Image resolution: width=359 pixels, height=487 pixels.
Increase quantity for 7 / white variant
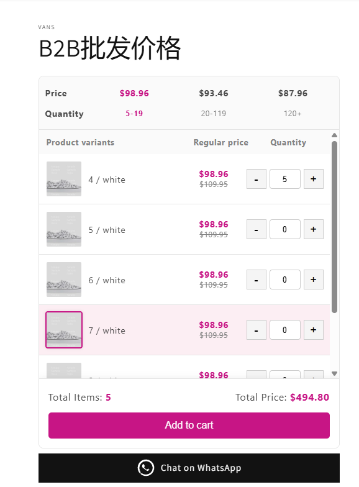point(313,330)
